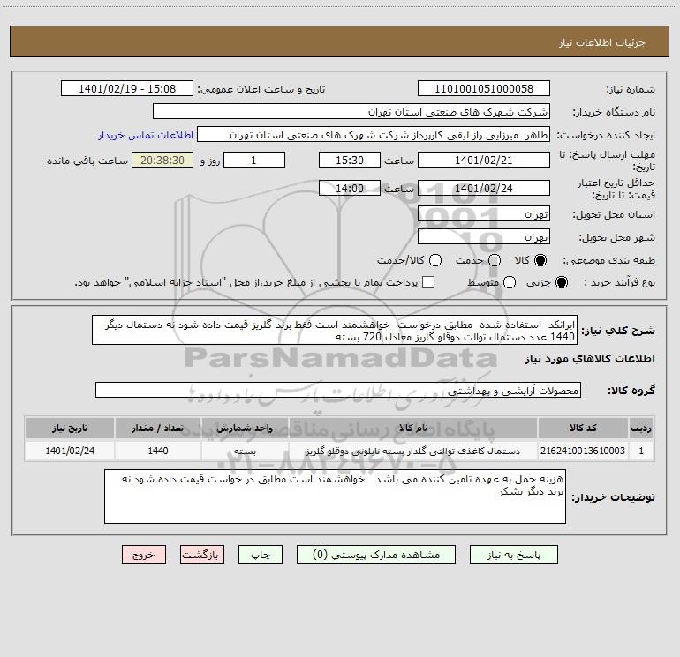Image resolution: width=680 pixels, height=657 pixels.
Task: Click the نام کالا column header
Action: [x=413, y=428]
